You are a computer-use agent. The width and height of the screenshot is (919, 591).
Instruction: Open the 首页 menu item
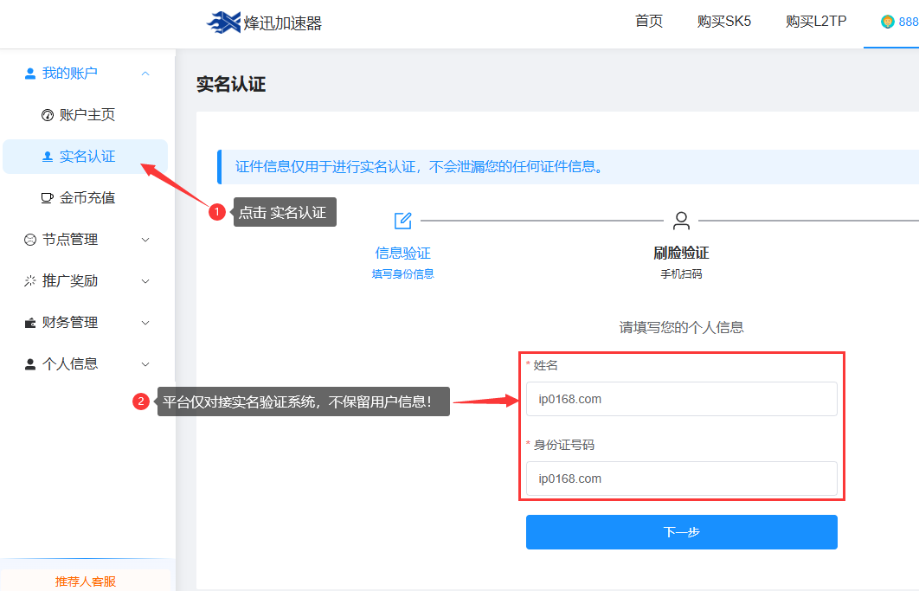click(648, 21)
